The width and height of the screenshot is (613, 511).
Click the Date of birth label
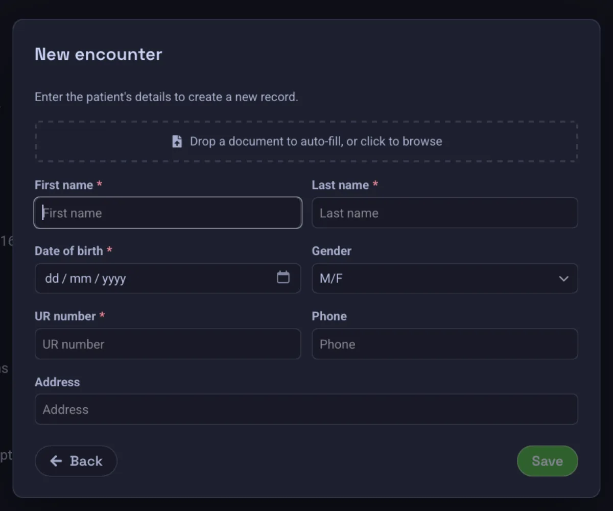[x=69, y=251]
